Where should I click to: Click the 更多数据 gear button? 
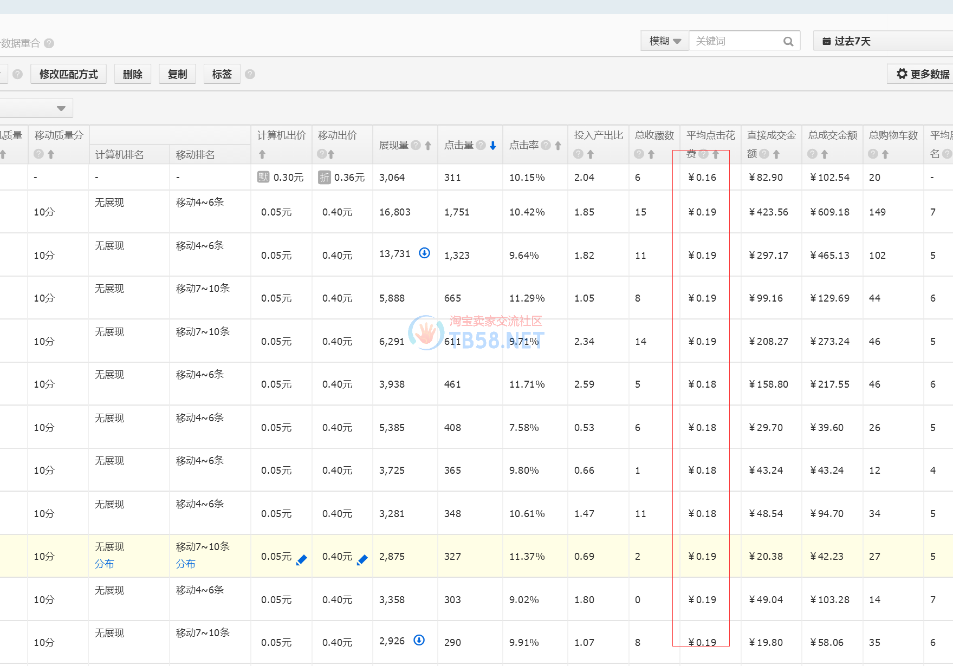tap(922, 74)
